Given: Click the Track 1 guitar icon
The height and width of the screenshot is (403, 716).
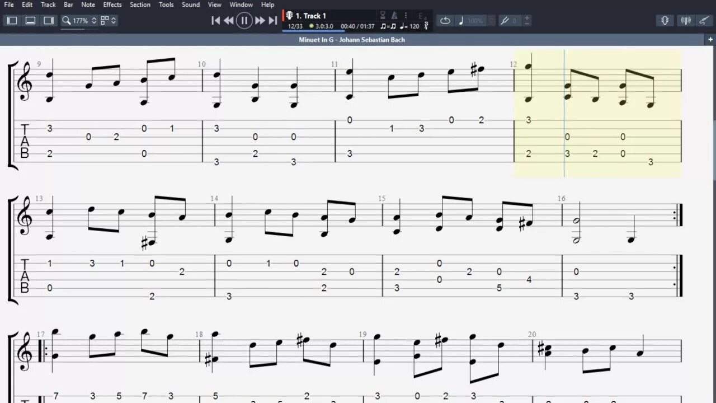Looking at the screenshot, I should click(290, 16).
